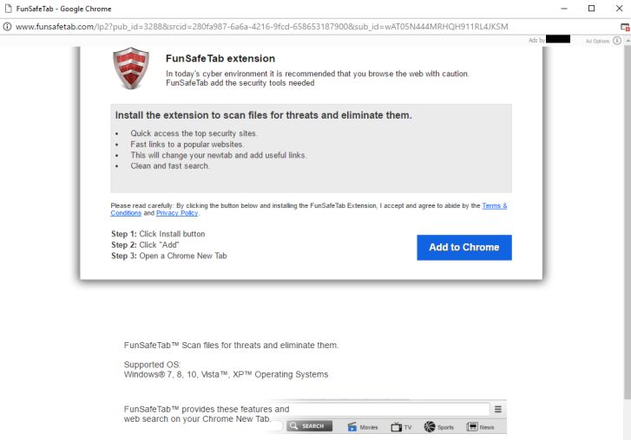Minimize the Chrome window
The width and height of the screenshot is (631, 440).
coord(565,9)
